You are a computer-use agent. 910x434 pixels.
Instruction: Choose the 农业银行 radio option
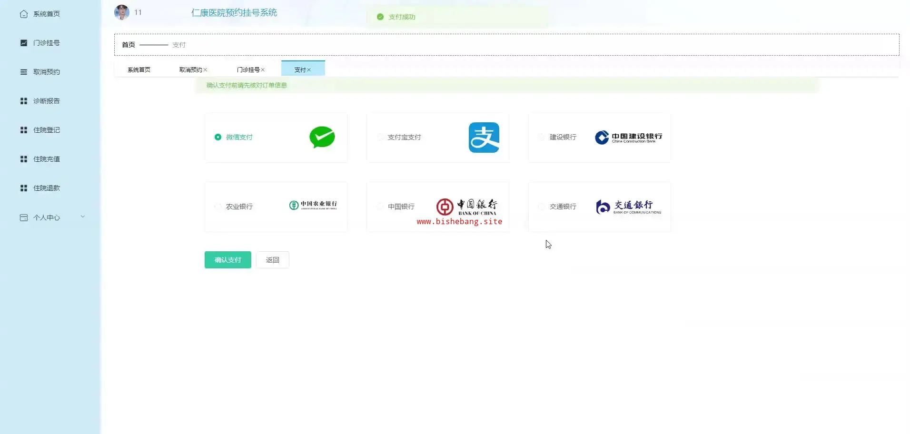pos(218,207)
